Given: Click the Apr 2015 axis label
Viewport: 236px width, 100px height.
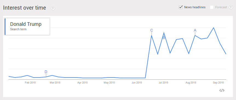Looking at the screenshot, I should (82, 83).
